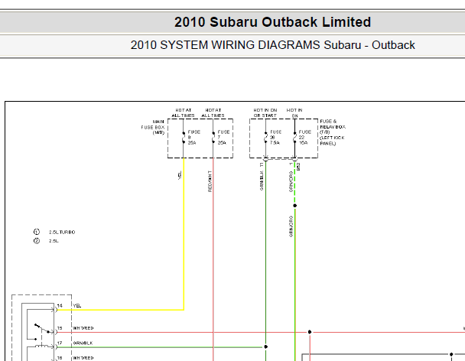465x361 pixels.
Task: Click the 'FUSE 8 25A' label
Action: click(x=194, y=138)
